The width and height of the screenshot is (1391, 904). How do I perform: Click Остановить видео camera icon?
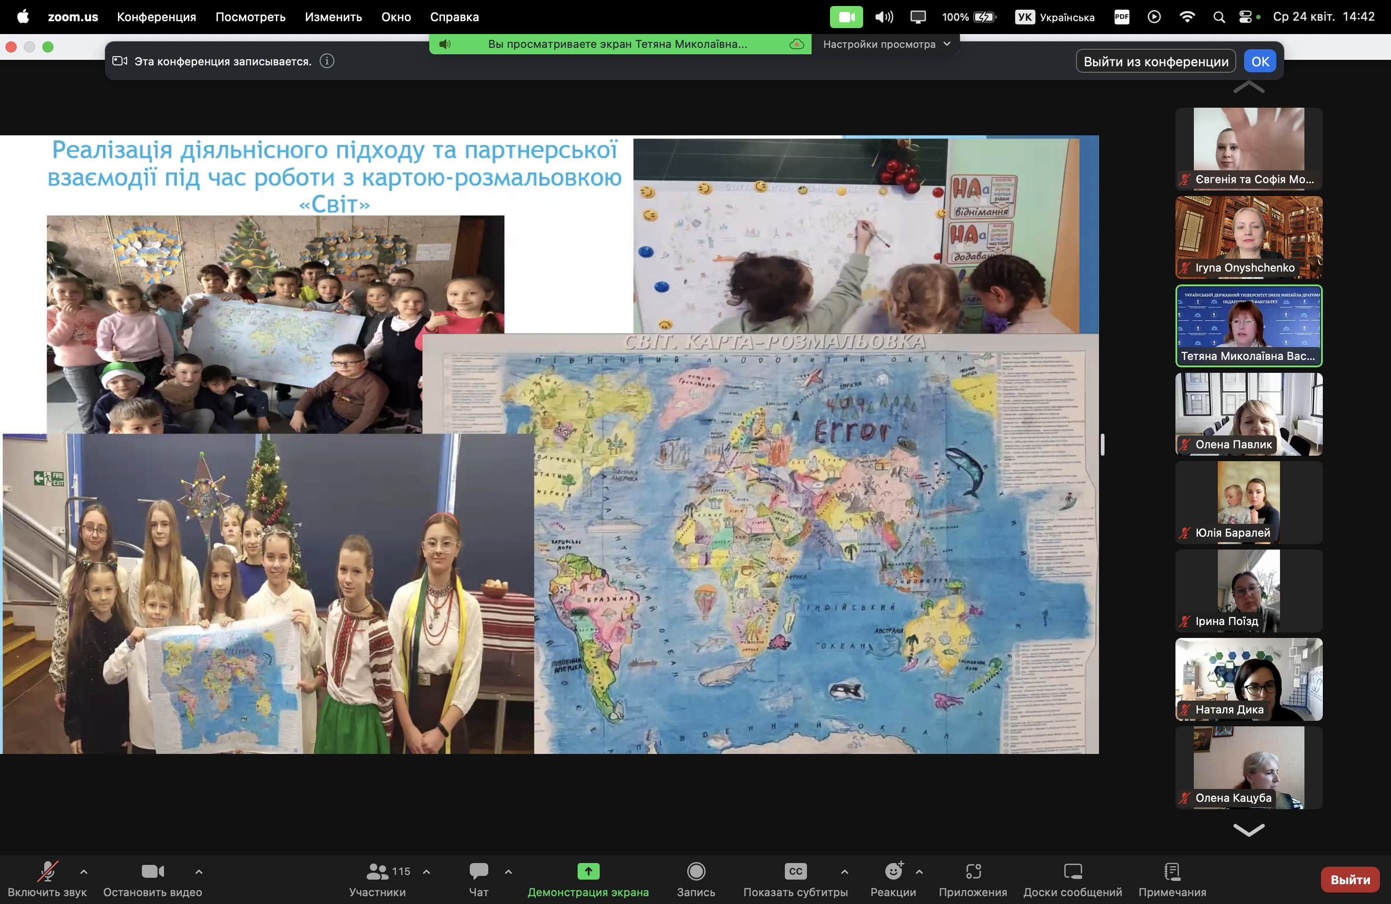point(152,872)
